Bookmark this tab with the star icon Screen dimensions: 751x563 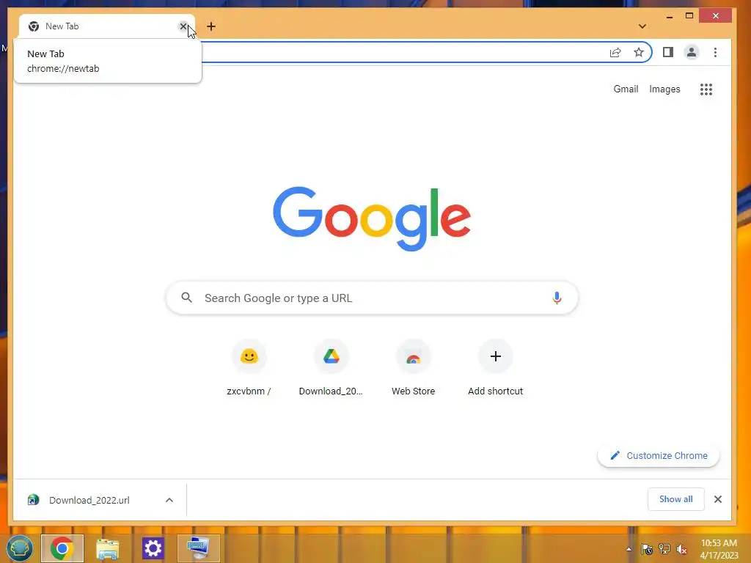click(x=639, y=53)
